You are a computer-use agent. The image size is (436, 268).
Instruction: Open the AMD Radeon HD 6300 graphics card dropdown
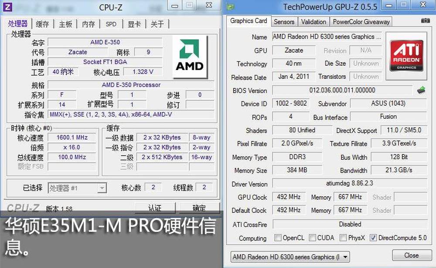(290, 257)
